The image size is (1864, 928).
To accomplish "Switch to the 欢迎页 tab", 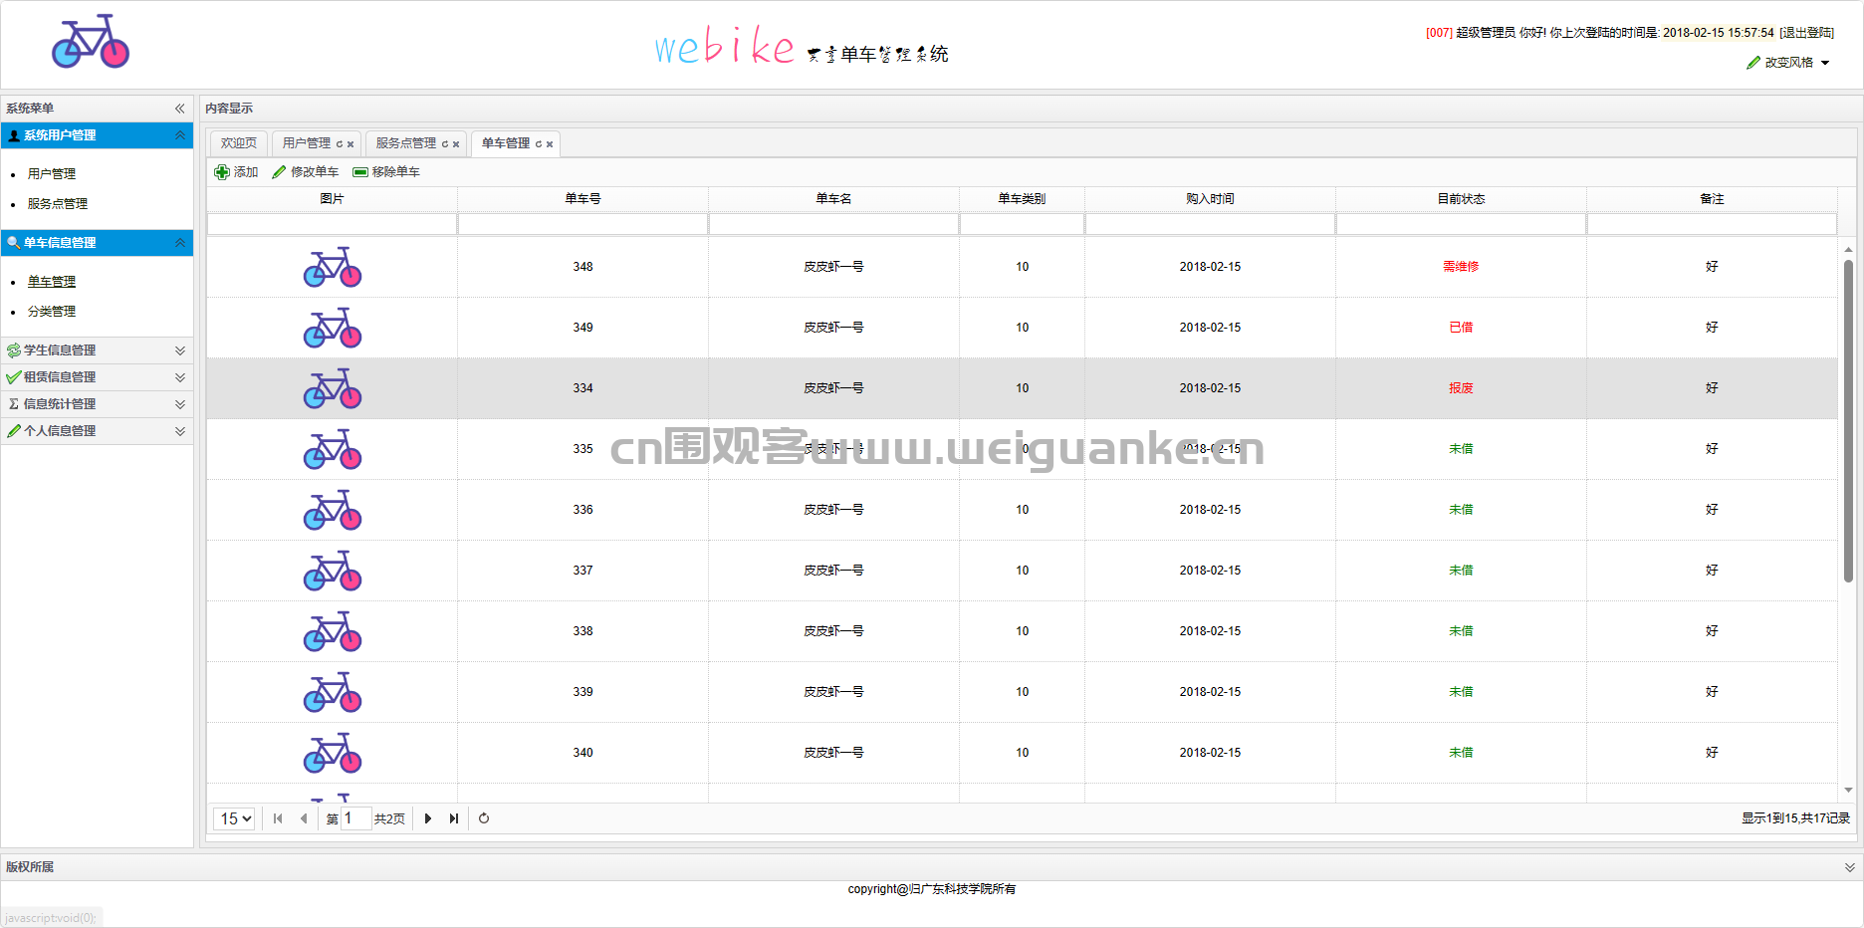I will pos(239,143).
